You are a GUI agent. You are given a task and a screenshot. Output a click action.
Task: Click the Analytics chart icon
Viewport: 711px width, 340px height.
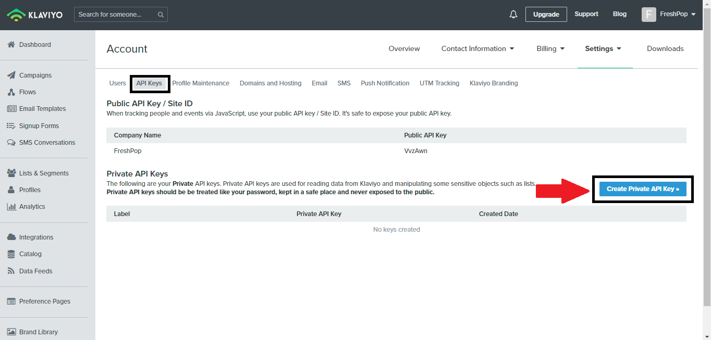pos(11,207)
